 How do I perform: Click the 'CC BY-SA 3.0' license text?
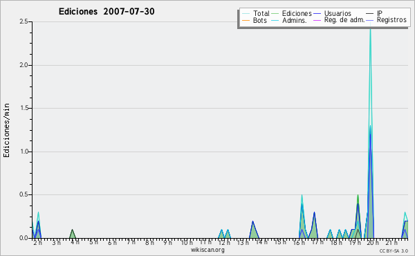[394, 250]
